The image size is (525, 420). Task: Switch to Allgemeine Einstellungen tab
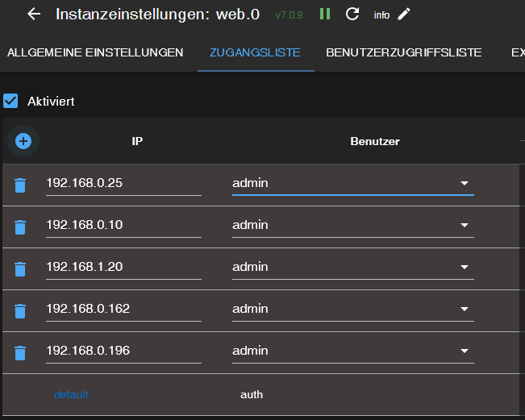pos(95,52)
